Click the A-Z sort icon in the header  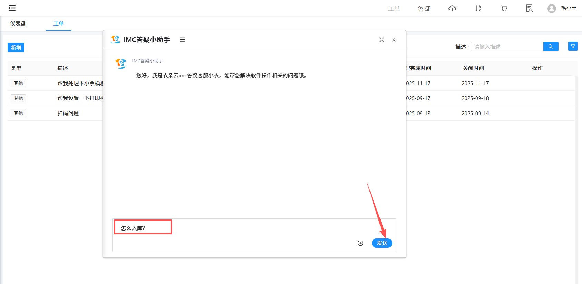point(478,8)
